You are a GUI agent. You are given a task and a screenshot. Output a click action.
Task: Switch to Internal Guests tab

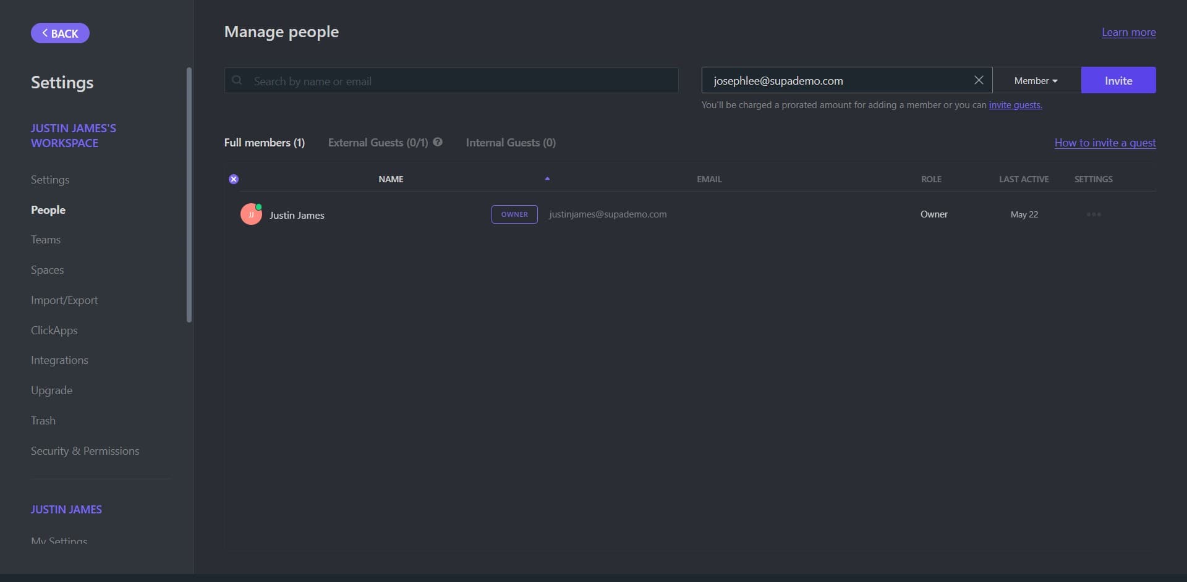point(511,143)
